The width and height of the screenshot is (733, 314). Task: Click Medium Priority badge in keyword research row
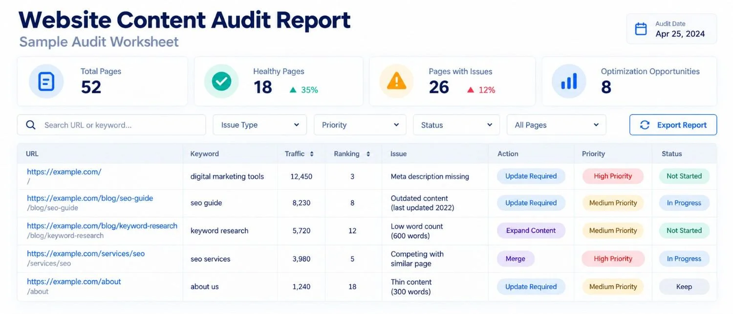[x=613, y=230]
